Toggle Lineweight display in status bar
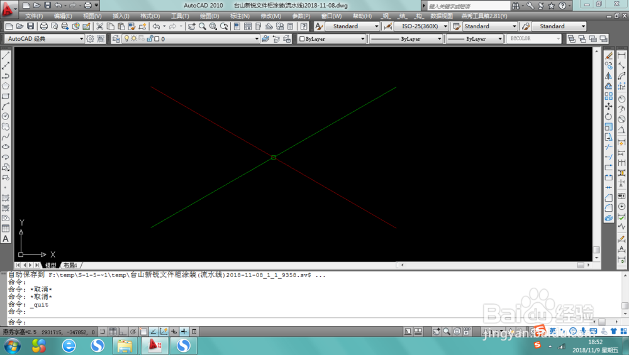The image size is (629, 355). 184,332
